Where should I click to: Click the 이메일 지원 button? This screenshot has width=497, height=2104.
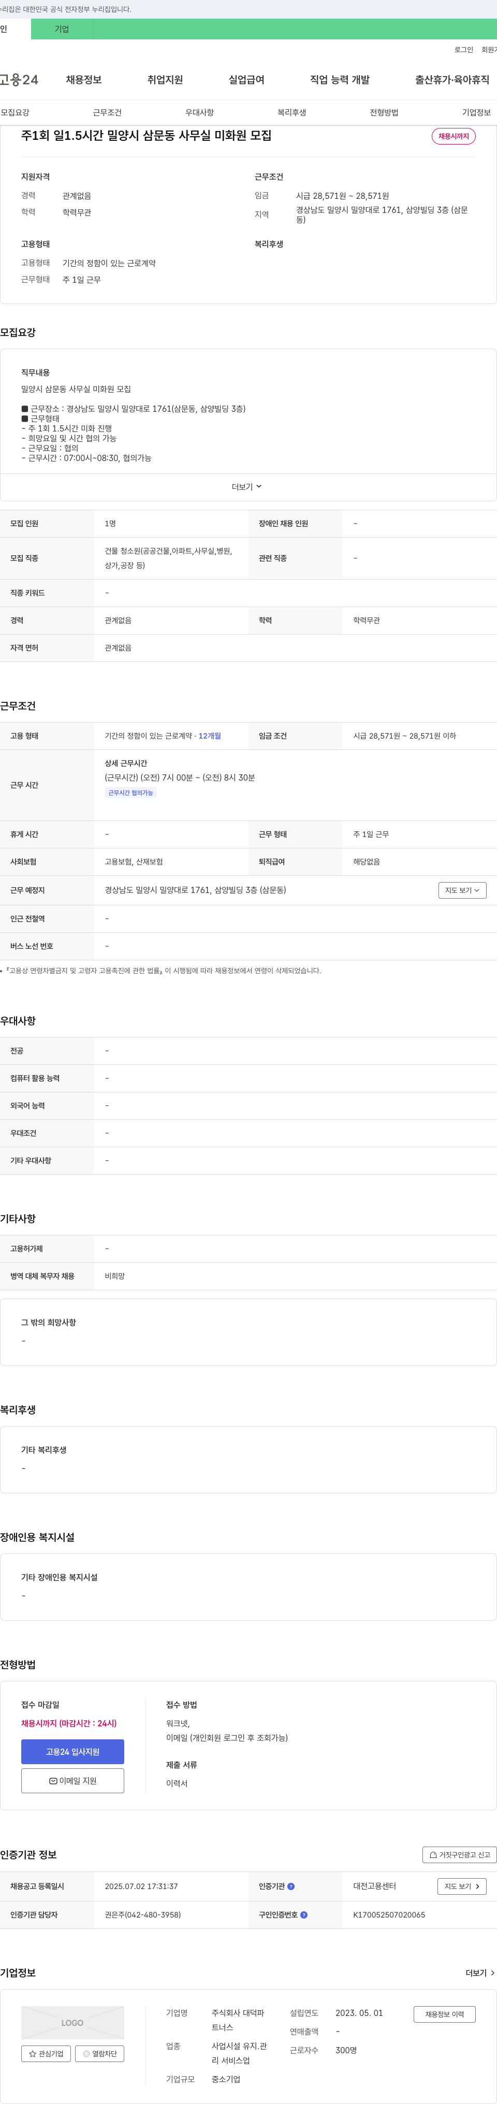(72, 1781)
